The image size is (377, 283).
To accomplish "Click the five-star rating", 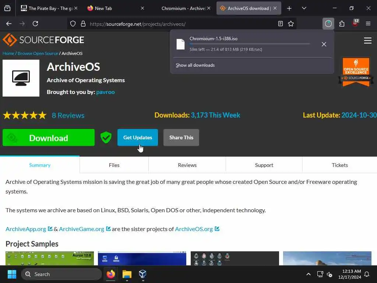I will 25,115.
